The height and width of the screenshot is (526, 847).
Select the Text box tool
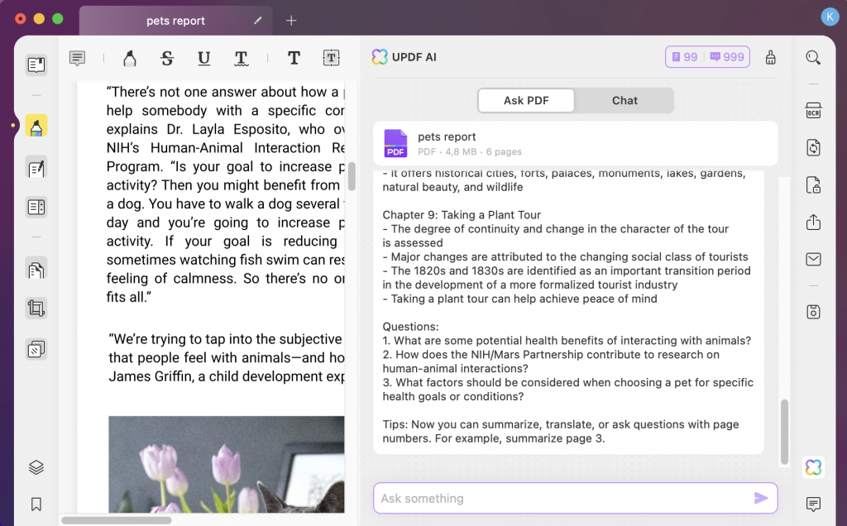[331, 58]
